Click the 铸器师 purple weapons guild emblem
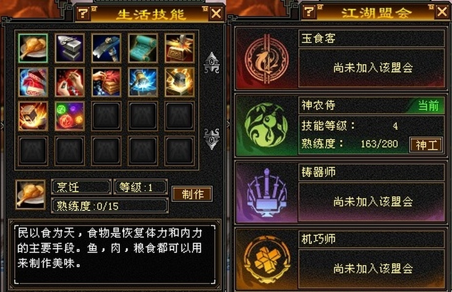 (266, 193)
